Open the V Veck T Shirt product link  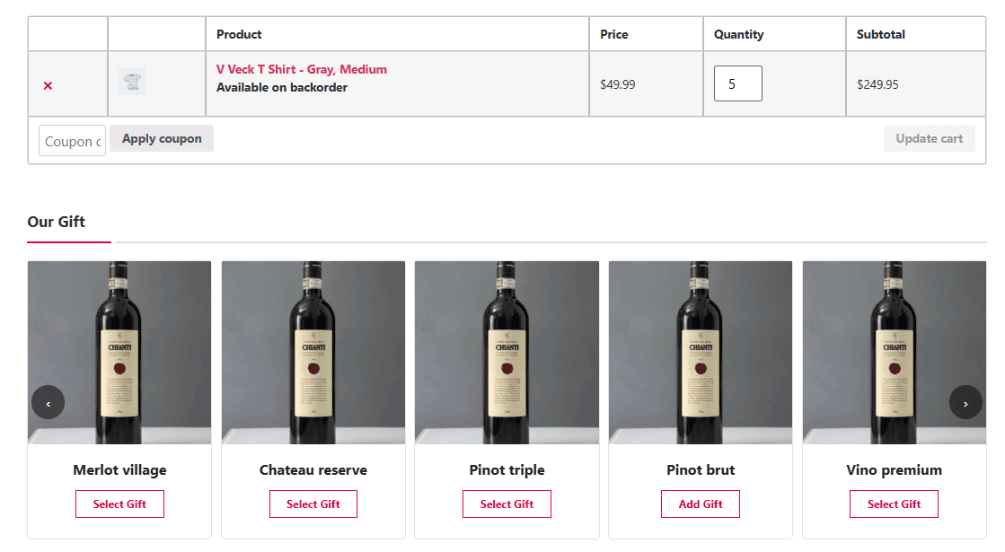301,69
